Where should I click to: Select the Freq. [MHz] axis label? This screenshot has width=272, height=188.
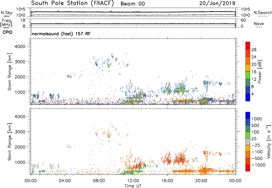pos(6,23)
